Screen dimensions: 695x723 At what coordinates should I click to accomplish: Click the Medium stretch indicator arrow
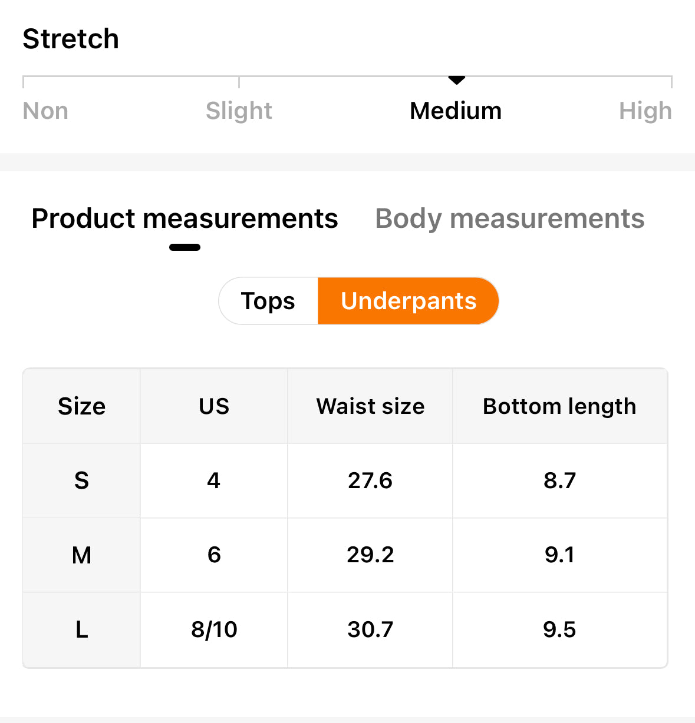(456, 79)
